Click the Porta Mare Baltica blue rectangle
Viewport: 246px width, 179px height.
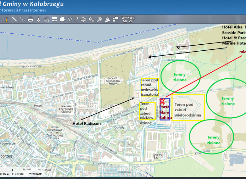point(165,109)
